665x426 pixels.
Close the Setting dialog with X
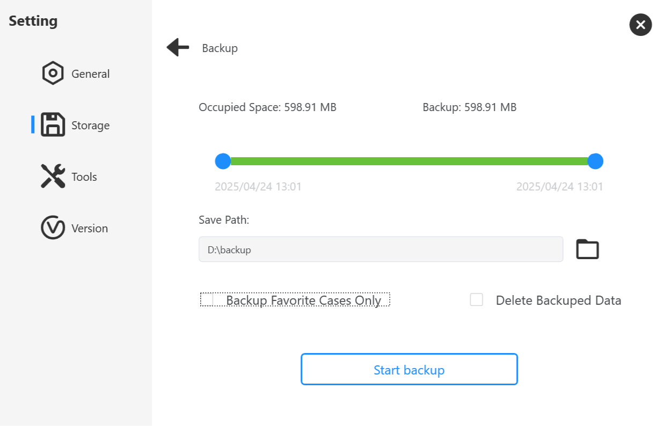[x=640, y=25]
